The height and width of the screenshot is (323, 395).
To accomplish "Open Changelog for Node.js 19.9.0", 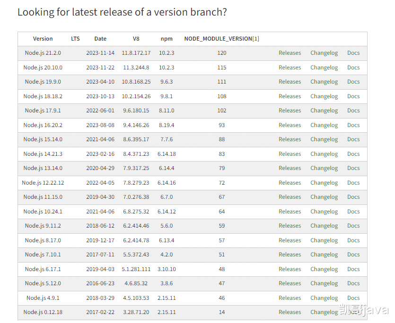I will click(324, 82).
